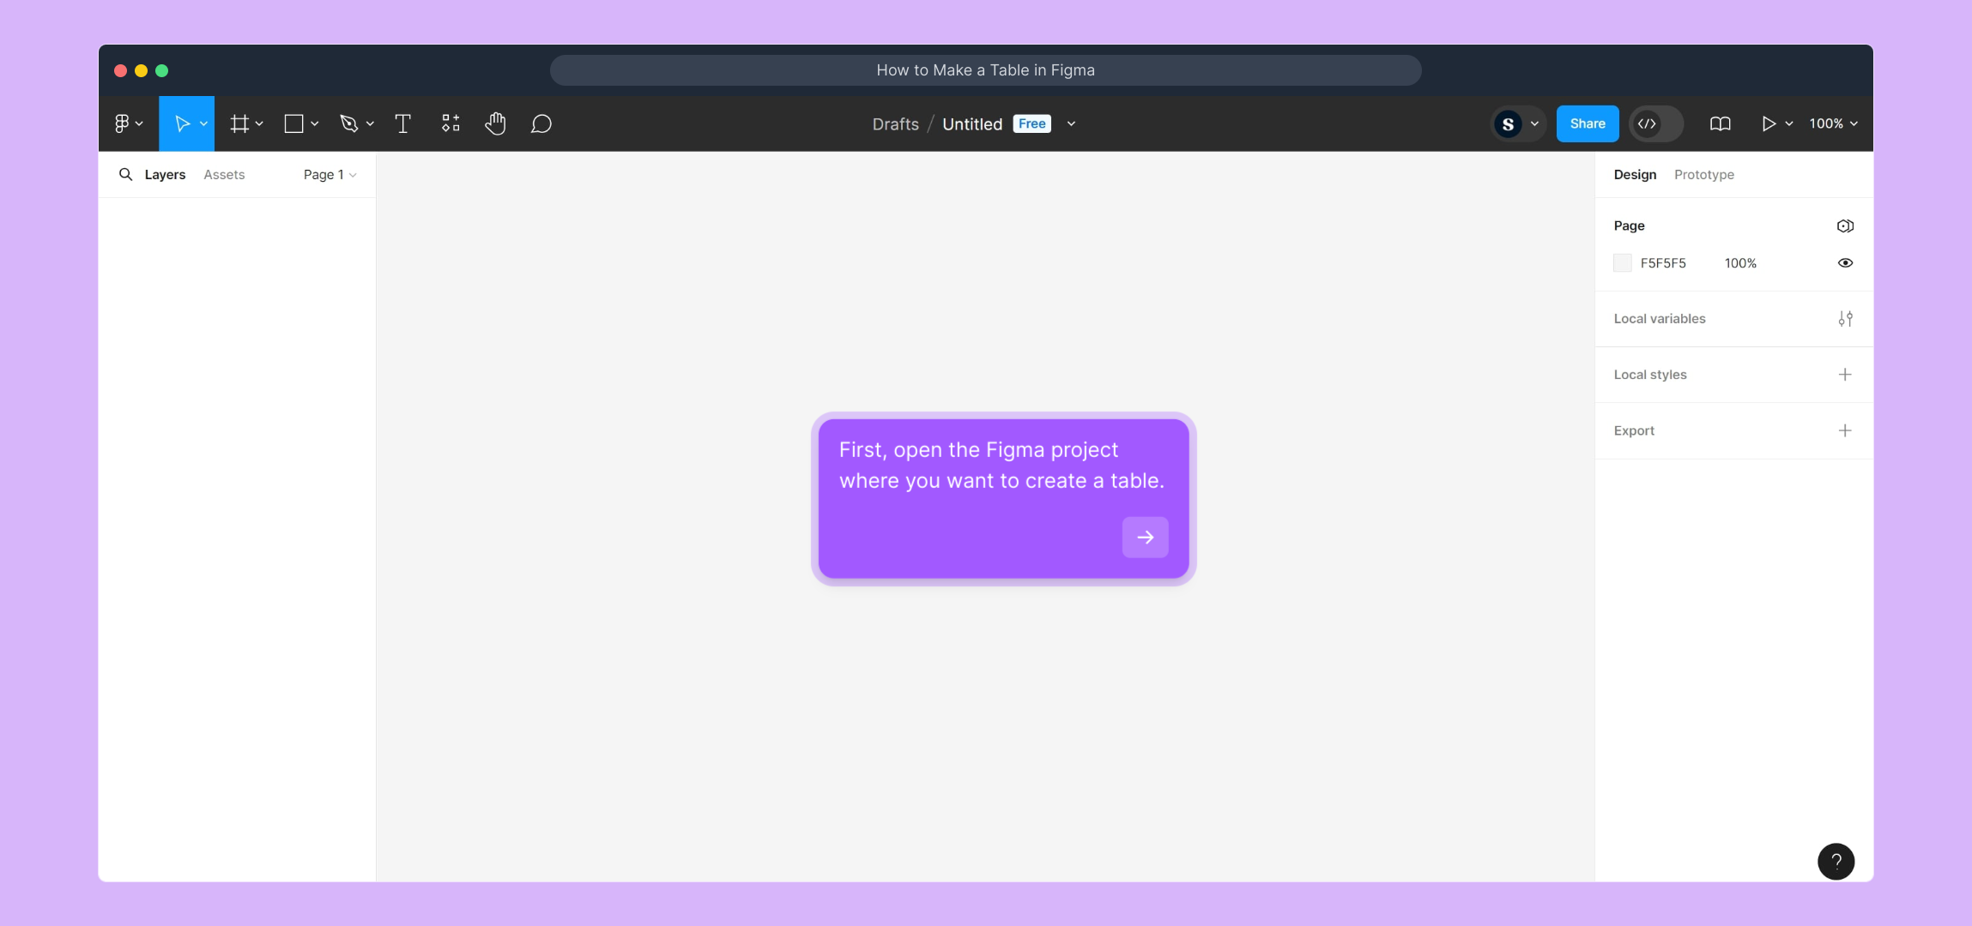Open Local variables settings icon
The height and width of the screenshot is (926, 1972).
tap(1845, 319)
